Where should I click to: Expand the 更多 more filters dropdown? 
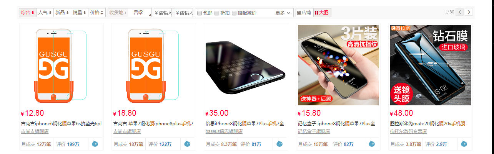point(283,13)
